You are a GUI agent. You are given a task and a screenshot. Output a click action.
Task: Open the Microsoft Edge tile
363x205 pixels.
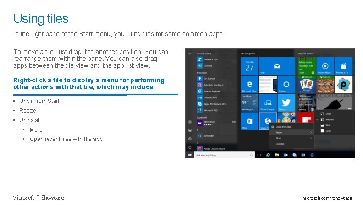[x=249, y=84]
